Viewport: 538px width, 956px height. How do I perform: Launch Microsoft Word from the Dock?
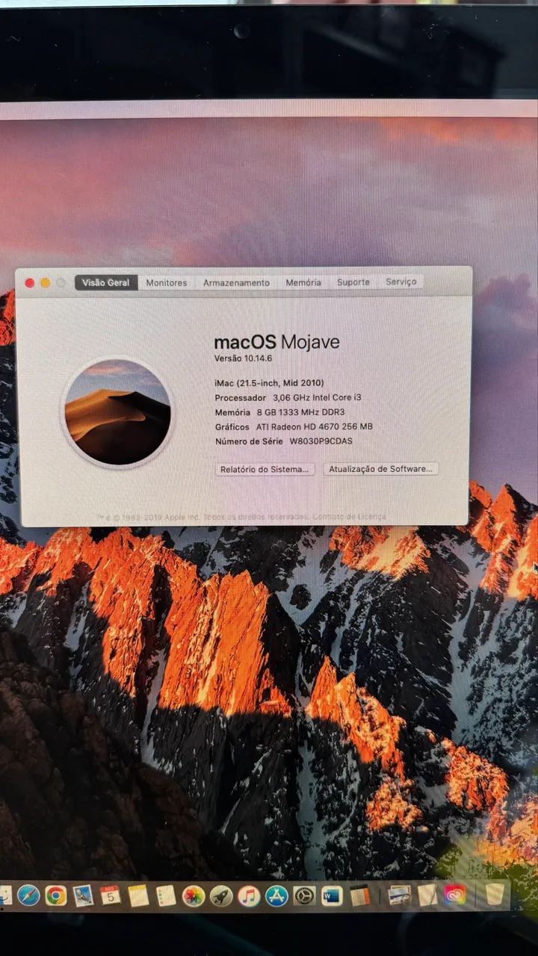332,895
